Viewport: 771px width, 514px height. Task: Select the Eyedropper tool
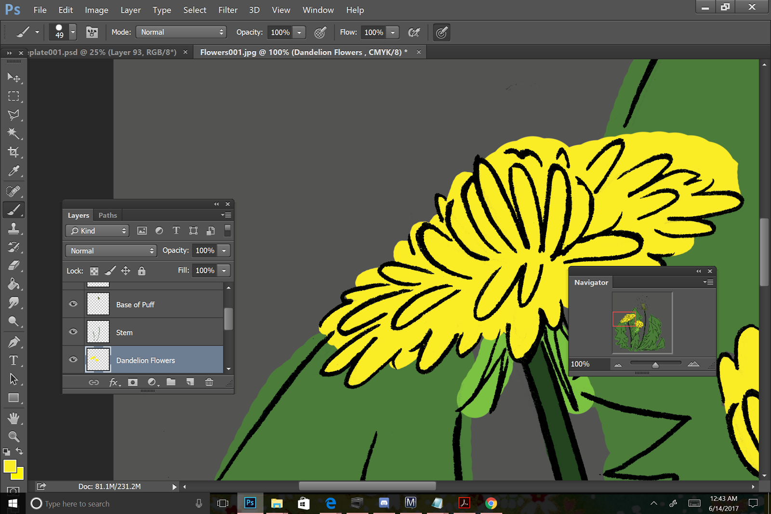click(x=13, y=171)
